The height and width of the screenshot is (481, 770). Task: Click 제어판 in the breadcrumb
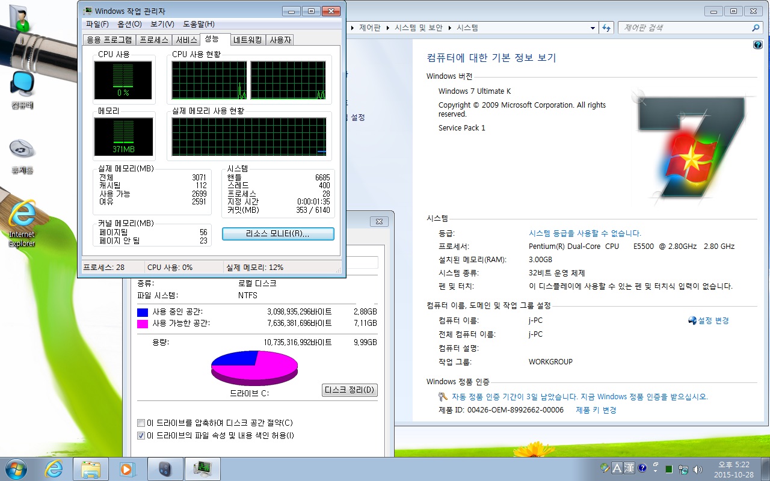pyautogui.click(x=369, y=28)
